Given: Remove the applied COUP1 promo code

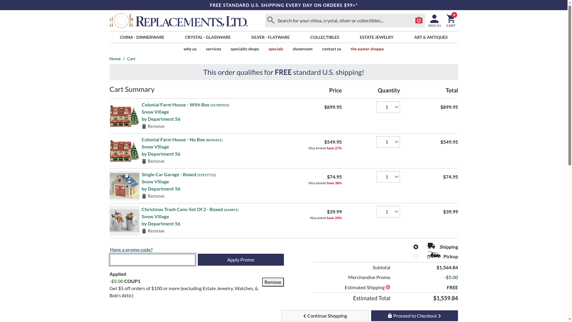Looking at the screenshot, I should (273, 282).
